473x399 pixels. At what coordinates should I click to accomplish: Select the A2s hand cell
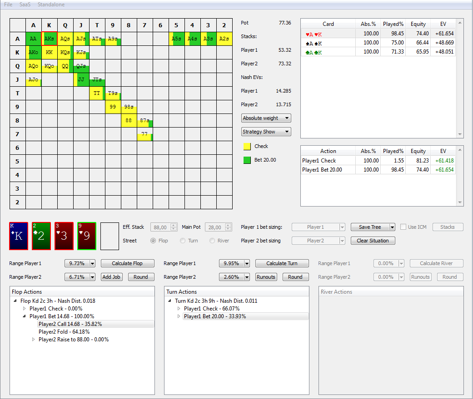click(x=224, y=39)
